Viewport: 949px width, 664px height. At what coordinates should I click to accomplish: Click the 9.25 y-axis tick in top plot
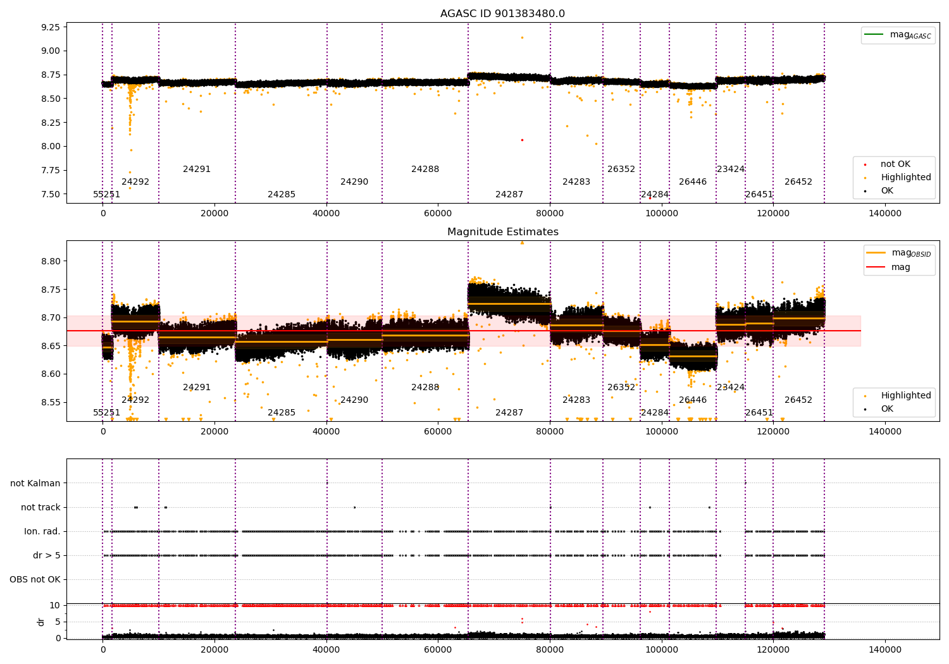pyautogui.click(x=50, y=27)
